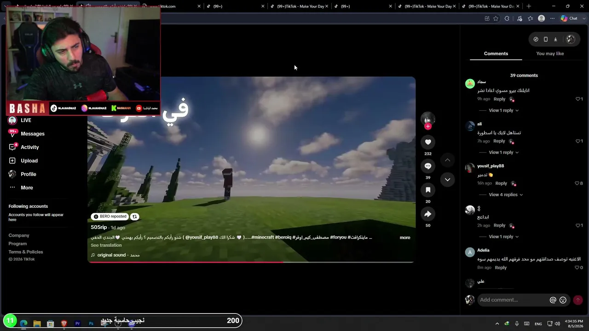This screenshot has height=331, width=589.
Task: Like ali's comment with the heart
Action: coord(578,141)
